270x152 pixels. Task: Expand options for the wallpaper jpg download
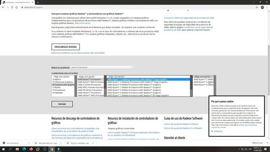93,143
